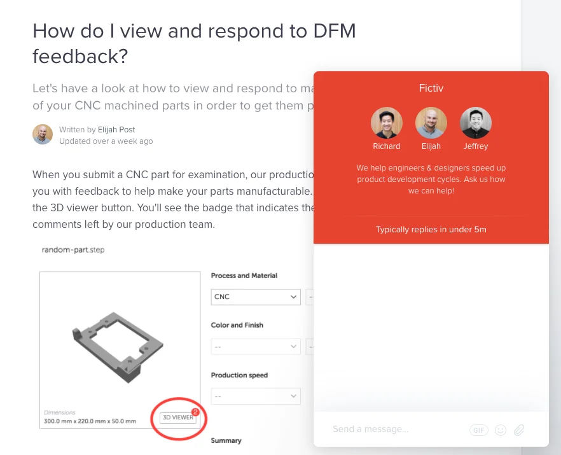561x455 pixels.
Task: Expand the Production speed dropdown
Action: pos(256,396)
